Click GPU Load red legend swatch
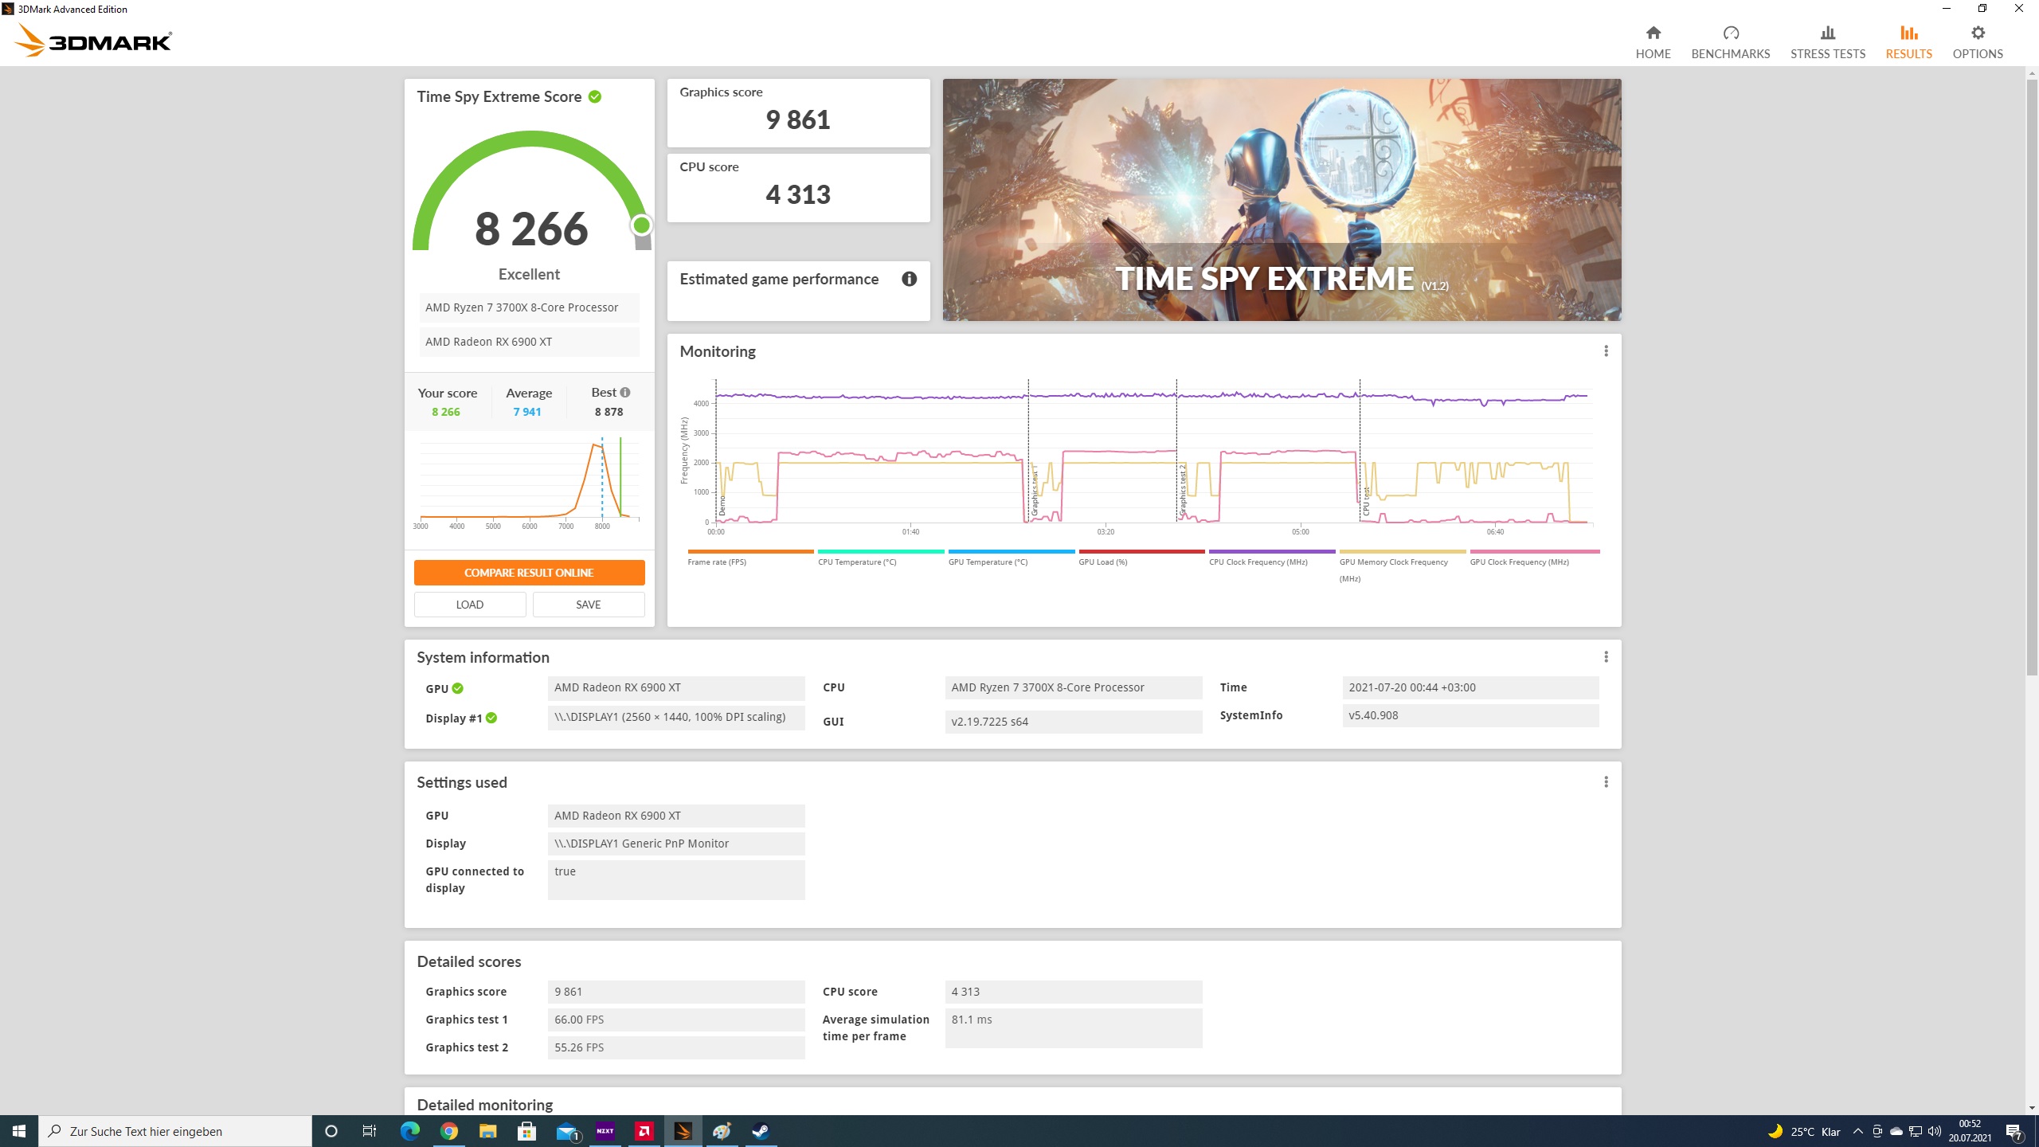The width and height of the screenshot is (2039, 1147). pyautogui.click(x=1141, y=551)
